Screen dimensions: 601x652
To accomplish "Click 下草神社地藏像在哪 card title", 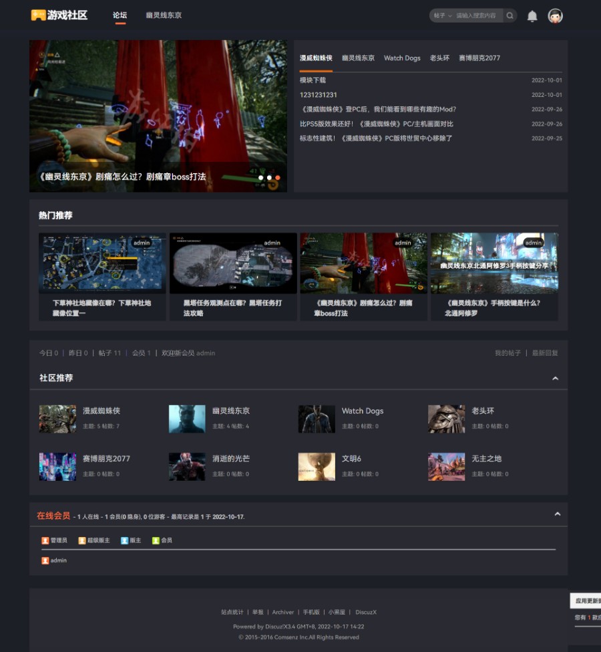I will tap(102, 308).
